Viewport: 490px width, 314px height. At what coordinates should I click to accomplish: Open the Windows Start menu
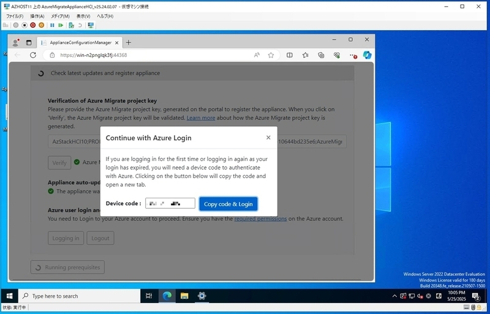(x=10, y=296)
